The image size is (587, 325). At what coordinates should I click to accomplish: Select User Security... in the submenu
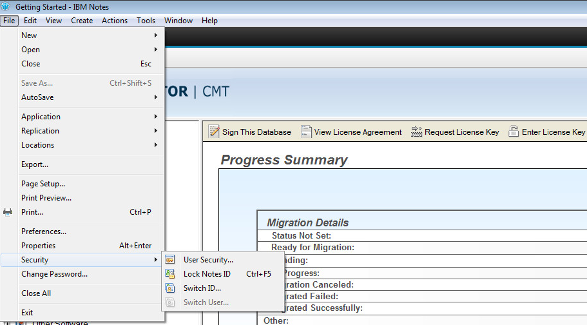pyautogui.click(x=223, y=260)
